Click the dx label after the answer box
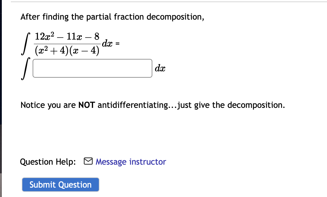 click(x=160, y=68)
